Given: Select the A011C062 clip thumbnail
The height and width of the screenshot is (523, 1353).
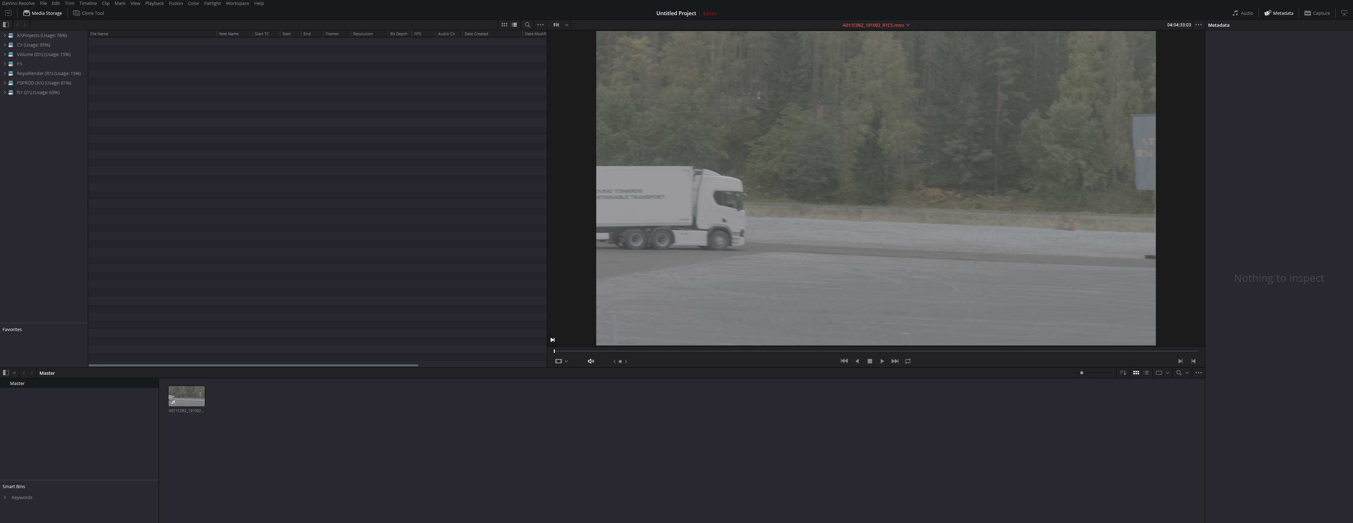Looking at the screenshot, I should coord(186,396).
